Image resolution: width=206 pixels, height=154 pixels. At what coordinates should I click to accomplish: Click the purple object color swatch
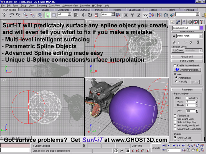pos(201,28)
